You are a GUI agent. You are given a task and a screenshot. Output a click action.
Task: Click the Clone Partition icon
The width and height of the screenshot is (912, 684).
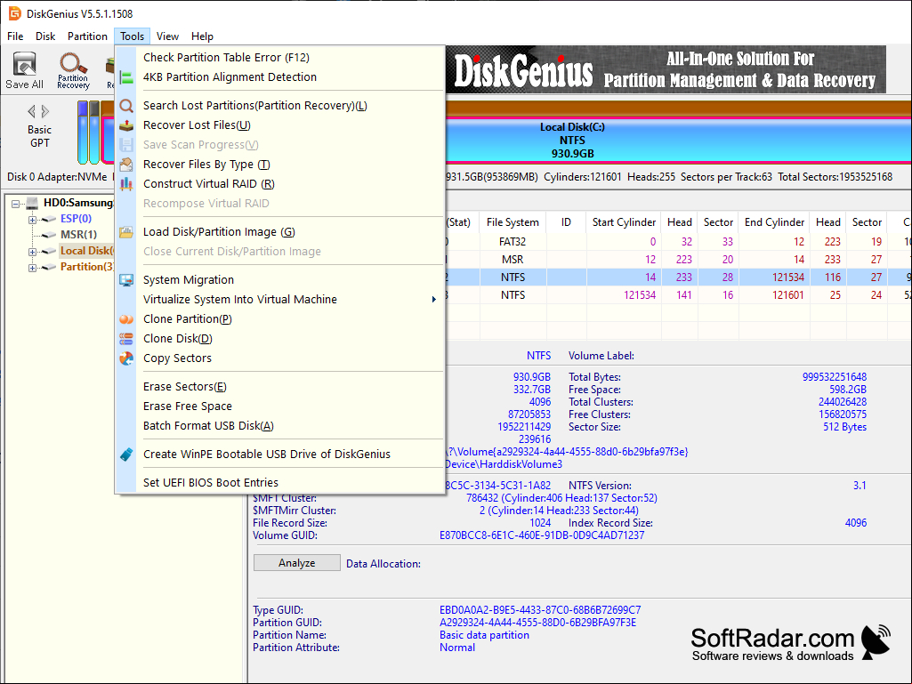click(x=126, y=319)
